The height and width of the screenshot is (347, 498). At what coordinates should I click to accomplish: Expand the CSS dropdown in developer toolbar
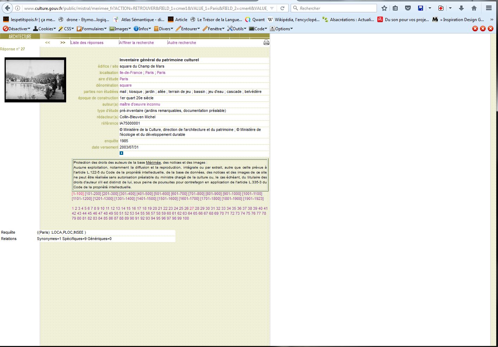point(67,29)
